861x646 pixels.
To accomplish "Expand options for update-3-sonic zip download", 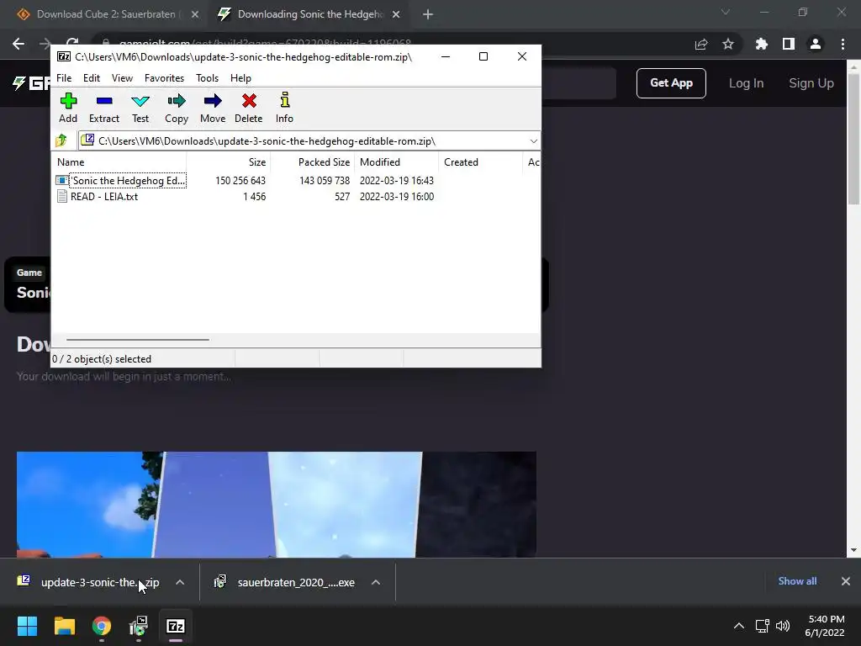I will pos(180,582).
